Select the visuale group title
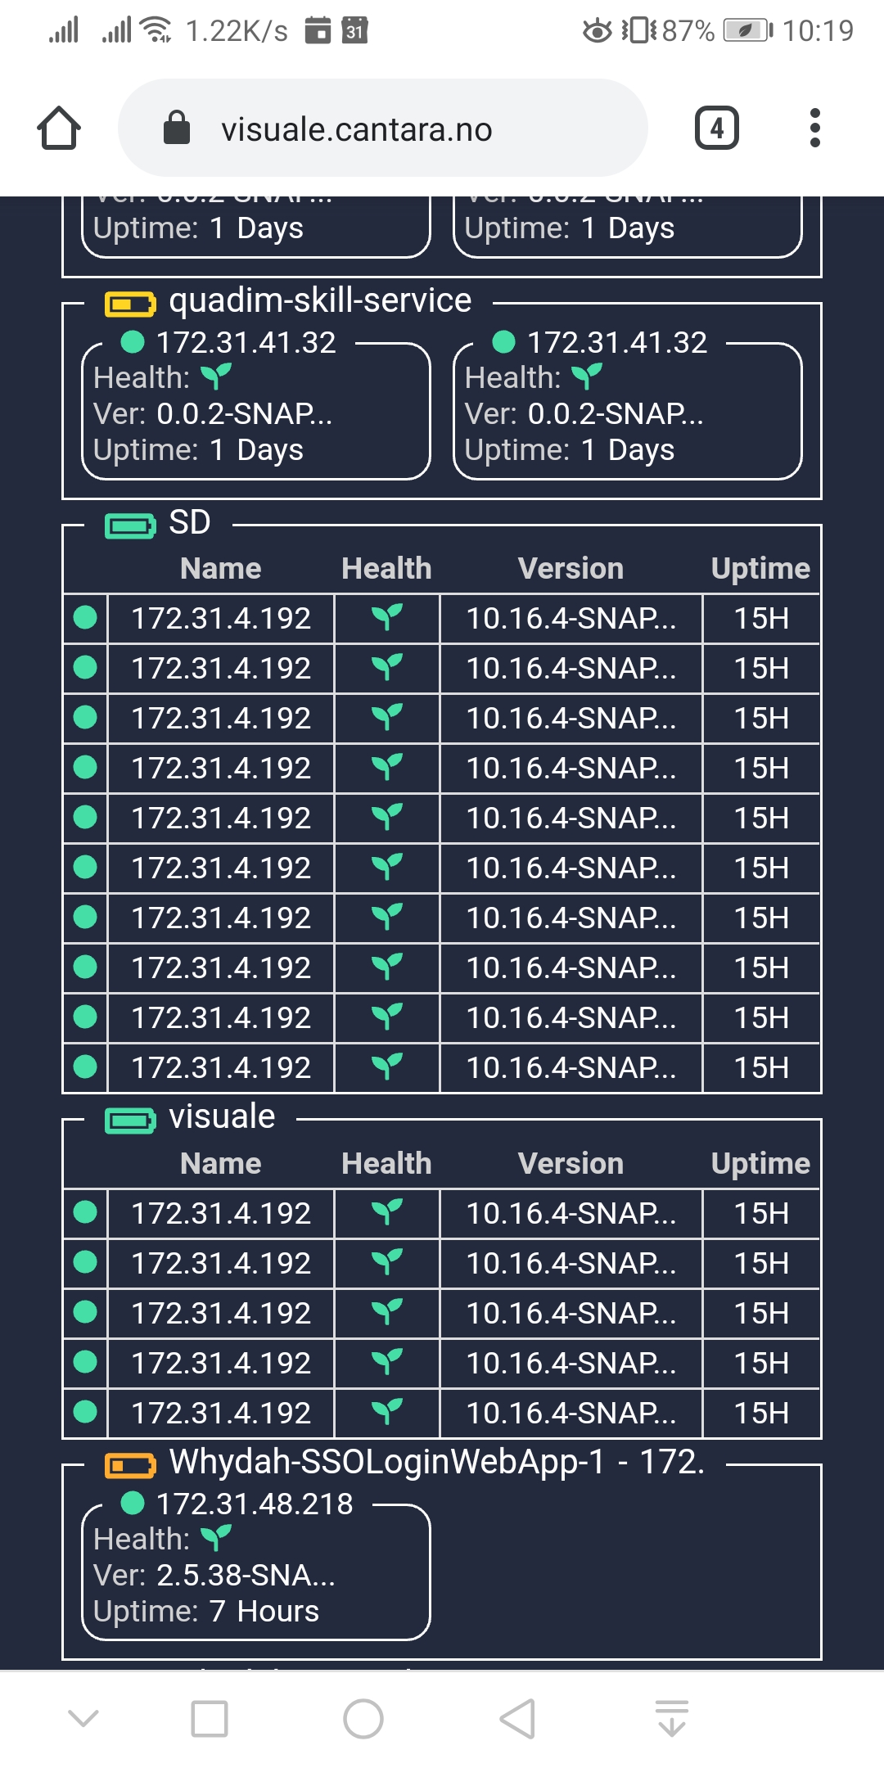Image resolution: width=884 pixels, height=1768 pixels. pos(222,1116)
